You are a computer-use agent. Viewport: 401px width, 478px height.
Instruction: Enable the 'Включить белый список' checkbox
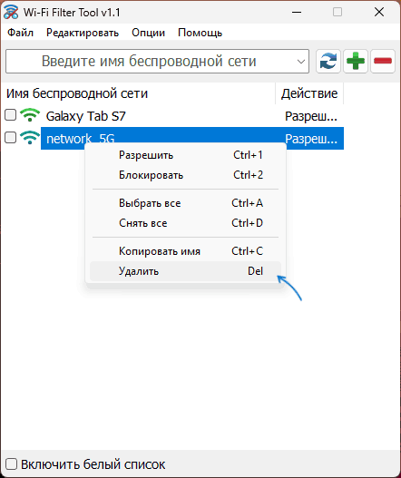point(11,464)
